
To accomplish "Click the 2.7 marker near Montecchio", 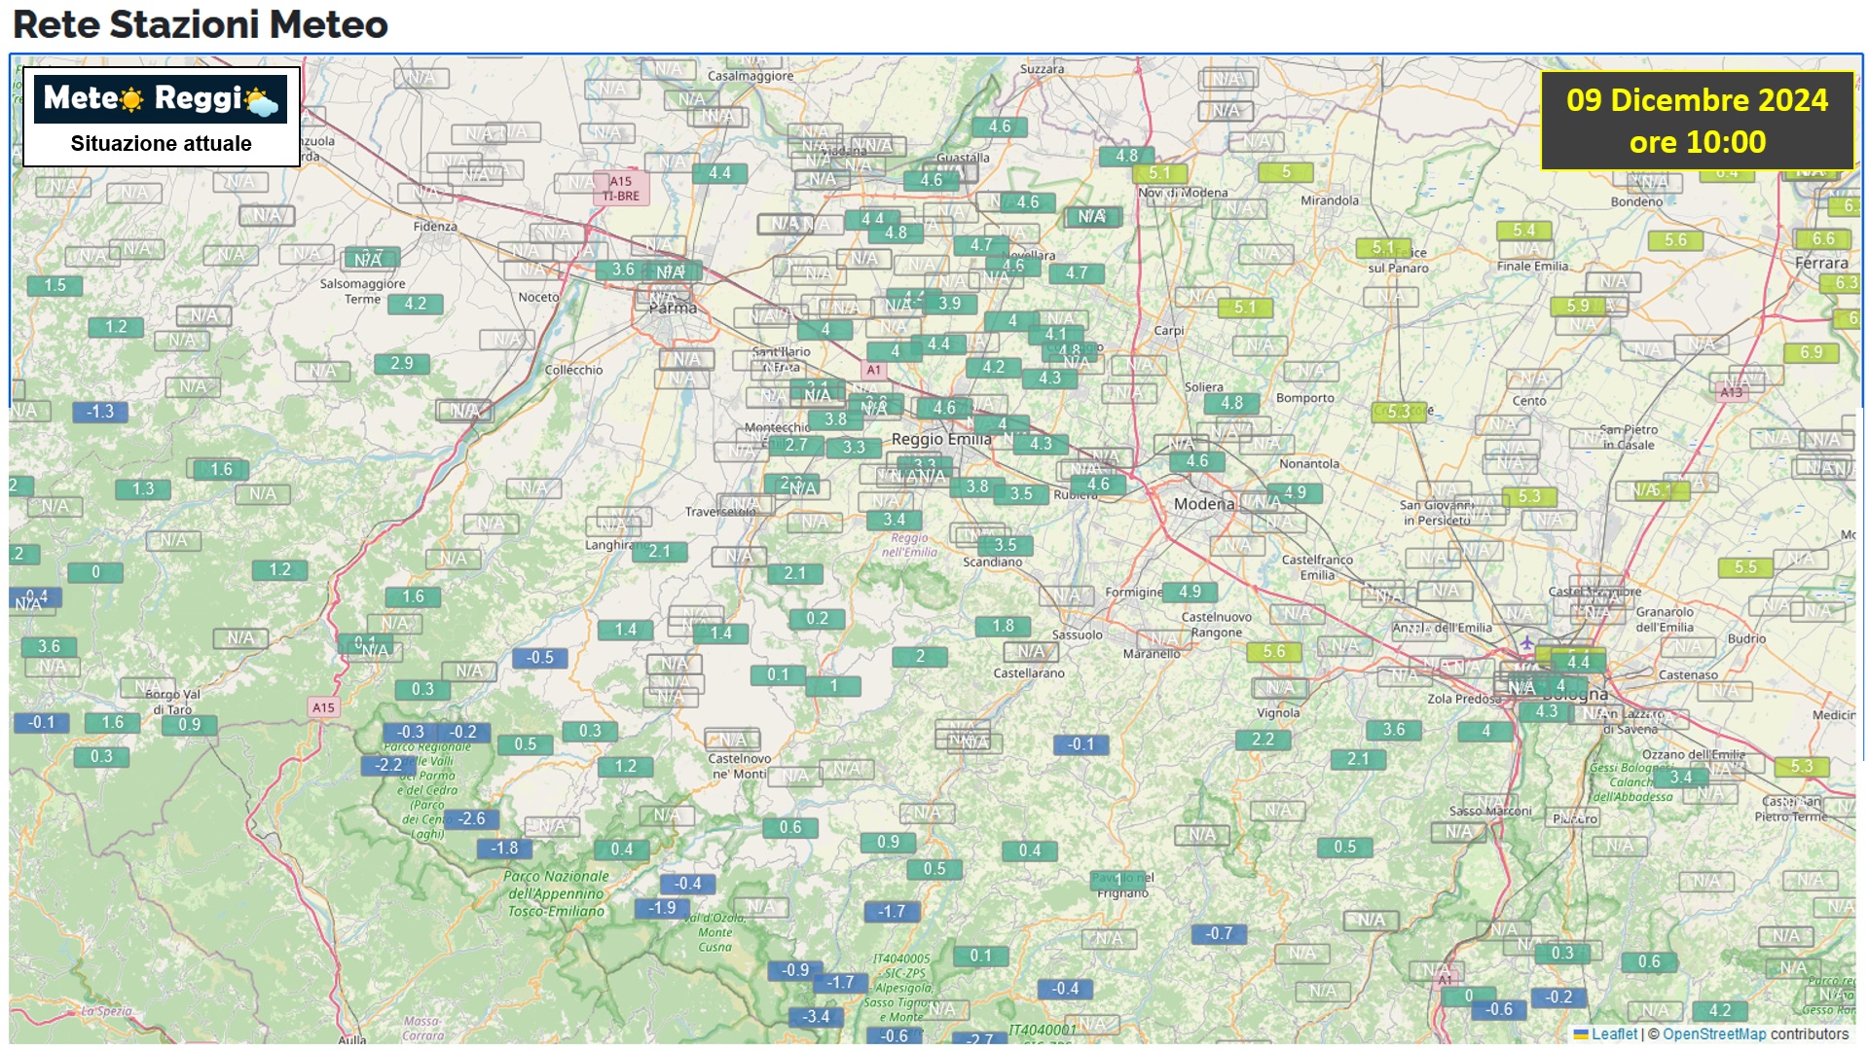I will click(795, 445).
